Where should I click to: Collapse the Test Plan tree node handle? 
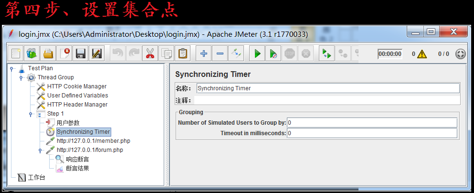coord(12,69)
